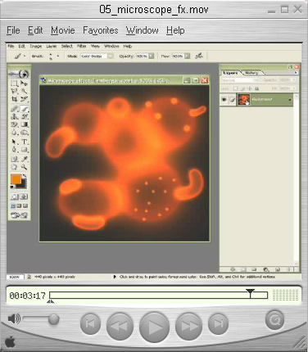Click the rewind button
Image resolution: width=308 pixels, height=352 pixels.
120,326
